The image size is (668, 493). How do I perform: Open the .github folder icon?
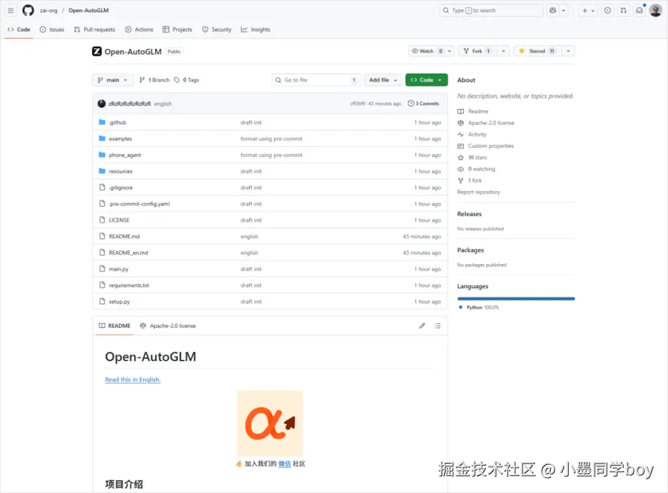click(102, 122)
